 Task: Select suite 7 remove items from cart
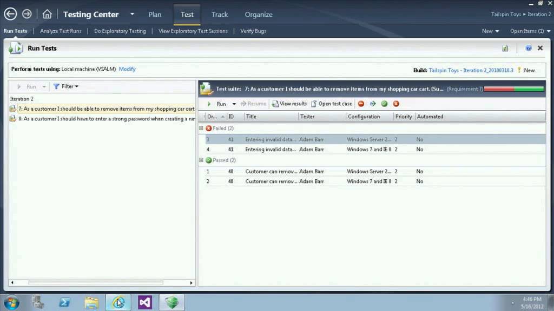(x=107, y=109)
